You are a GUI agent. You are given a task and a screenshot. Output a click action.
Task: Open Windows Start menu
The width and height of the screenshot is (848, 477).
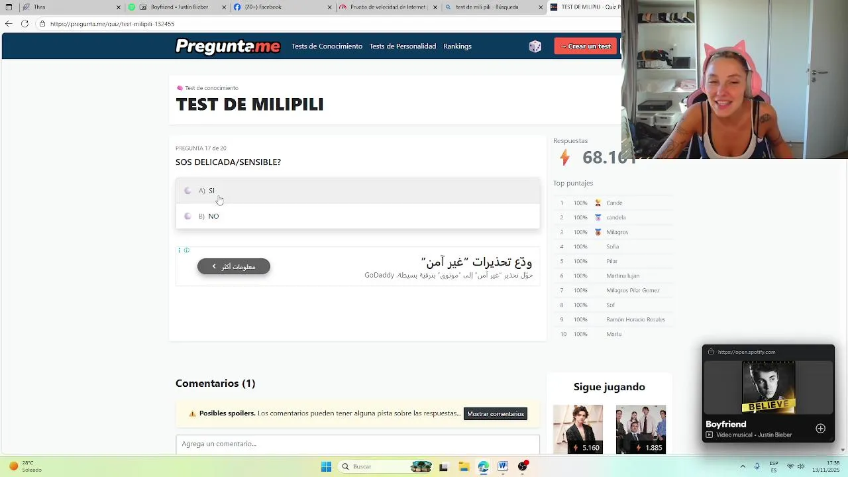coord(326,466)
